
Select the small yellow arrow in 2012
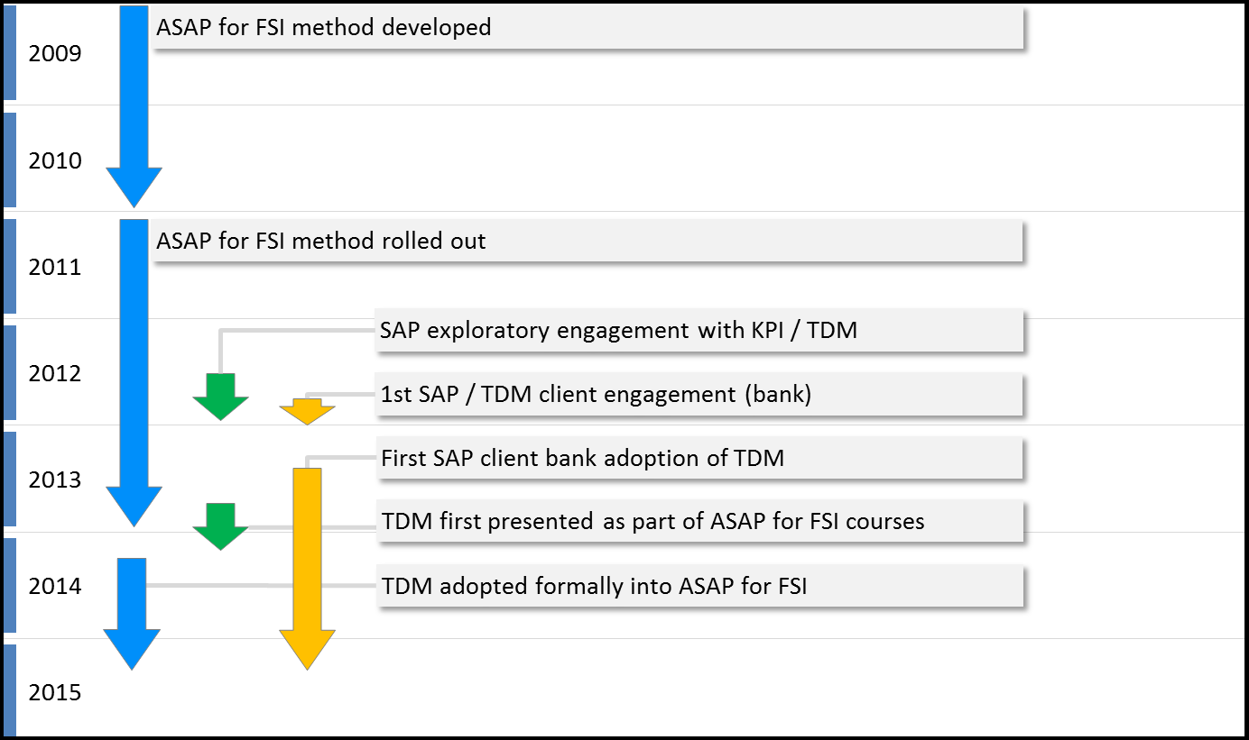pyautogui.click(x=307, y=413)
